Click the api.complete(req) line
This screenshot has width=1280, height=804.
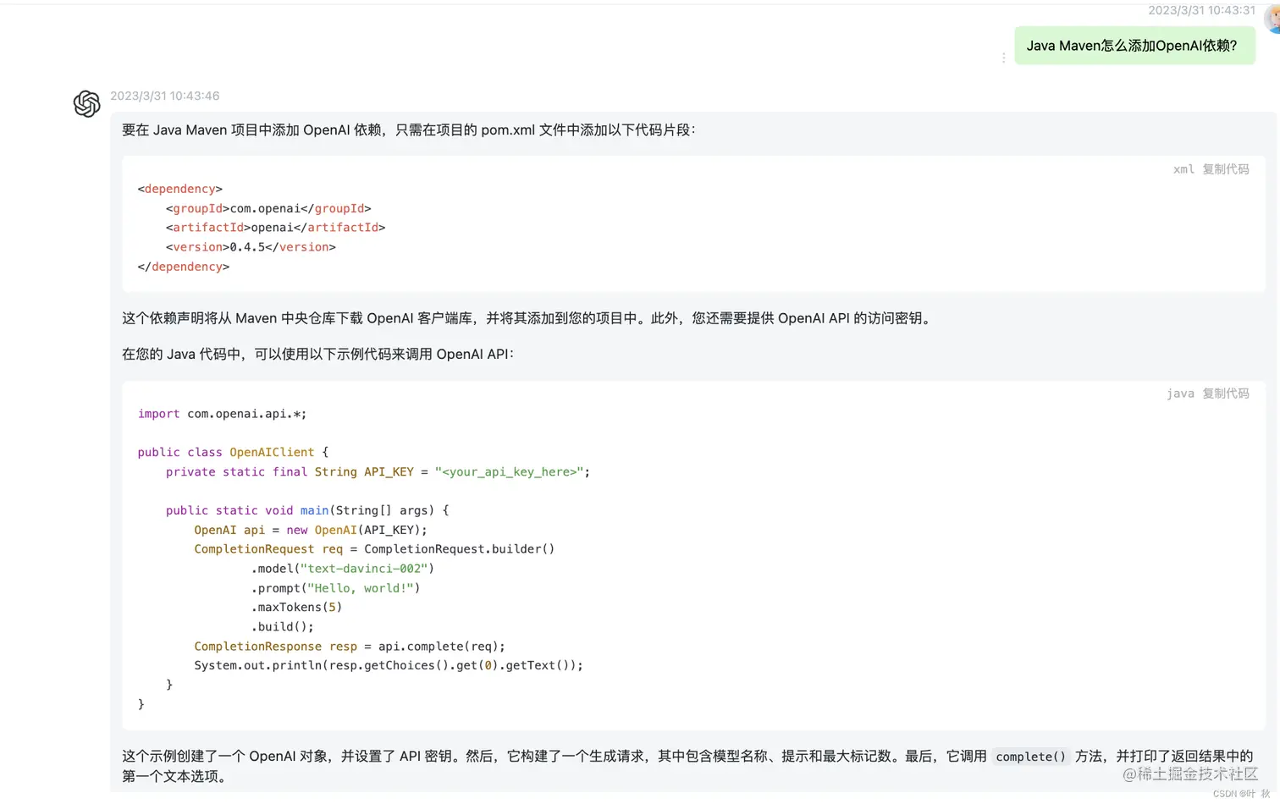[x=350, y=646]
